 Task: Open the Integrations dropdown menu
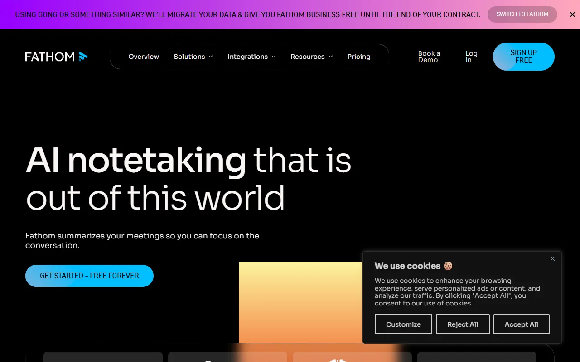point(251,57)
